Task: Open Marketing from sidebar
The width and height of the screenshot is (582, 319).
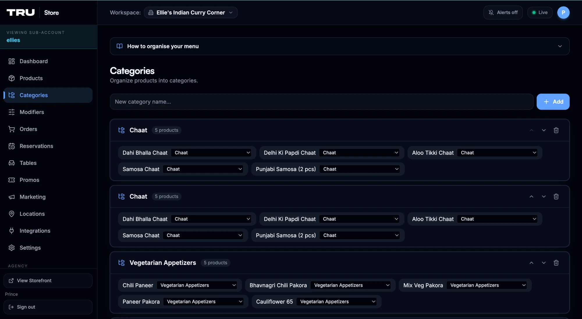Action: [48, 197]
